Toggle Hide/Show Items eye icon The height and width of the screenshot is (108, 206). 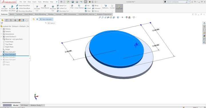(x=122, y=17)
